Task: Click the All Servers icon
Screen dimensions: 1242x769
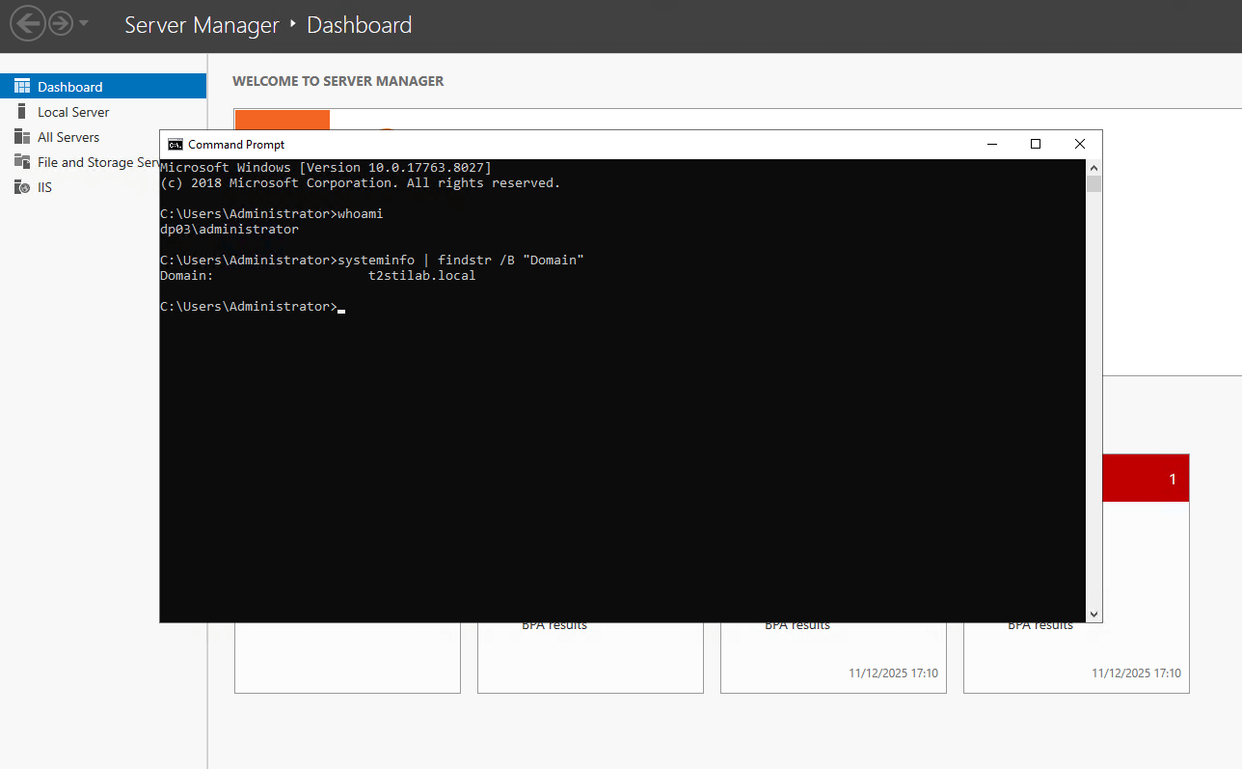Action: point(21,137)
